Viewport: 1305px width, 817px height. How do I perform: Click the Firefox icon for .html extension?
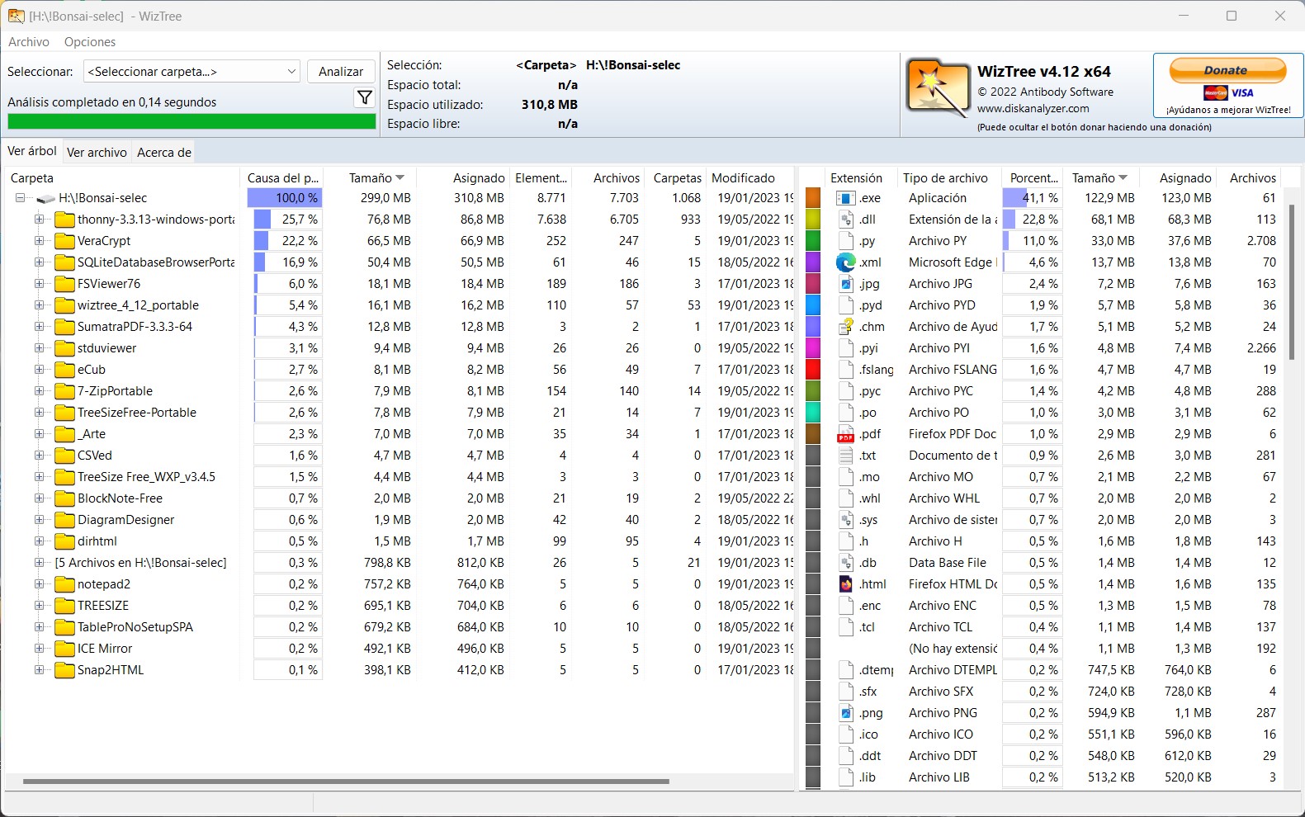pos(845,584)
